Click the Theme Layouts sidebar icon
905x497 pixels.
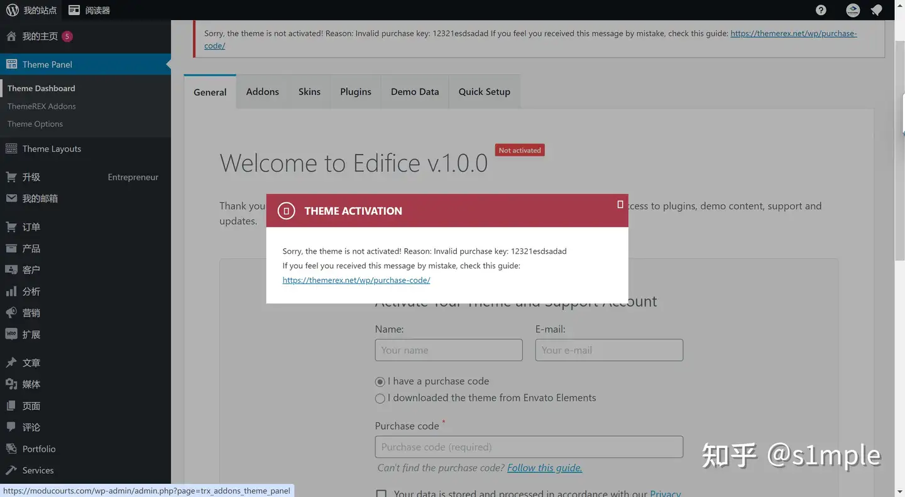(x=11, y=149)
